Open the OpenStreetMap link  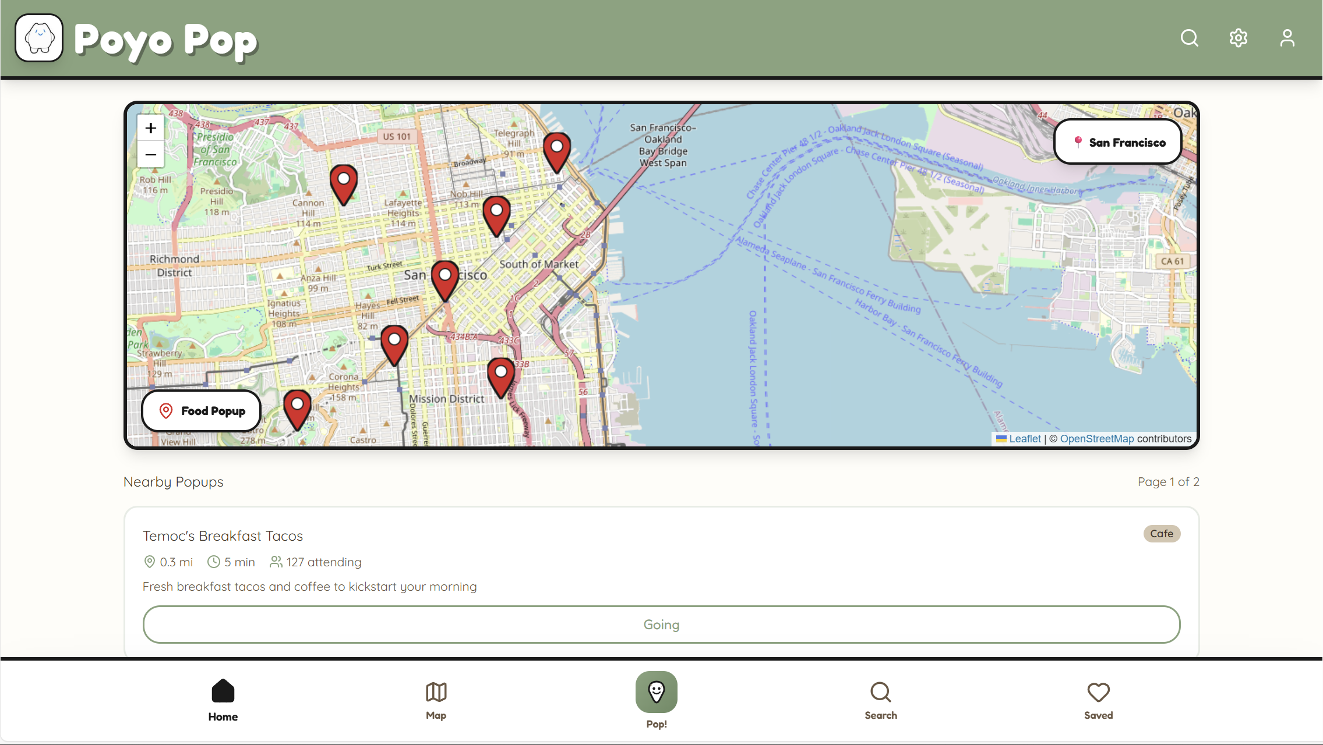pos(1096,439)
